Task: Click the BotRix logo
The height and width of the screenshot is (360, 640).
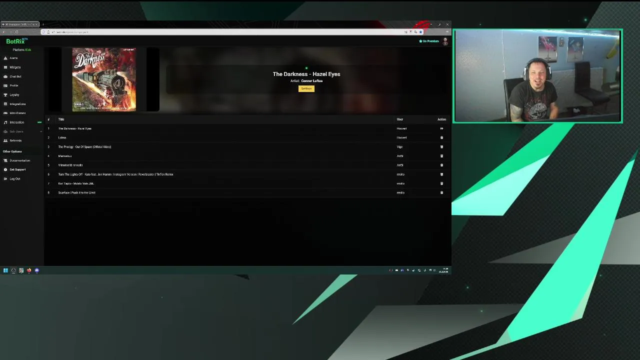Action: [x=16, y=41]
